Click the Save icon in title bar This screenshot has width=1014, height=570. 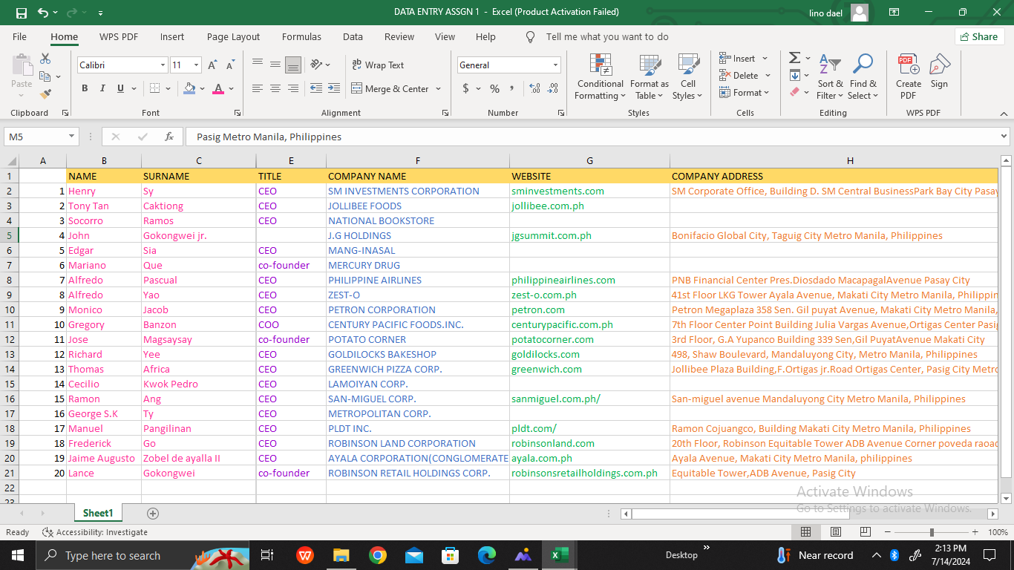click(21, 13)
